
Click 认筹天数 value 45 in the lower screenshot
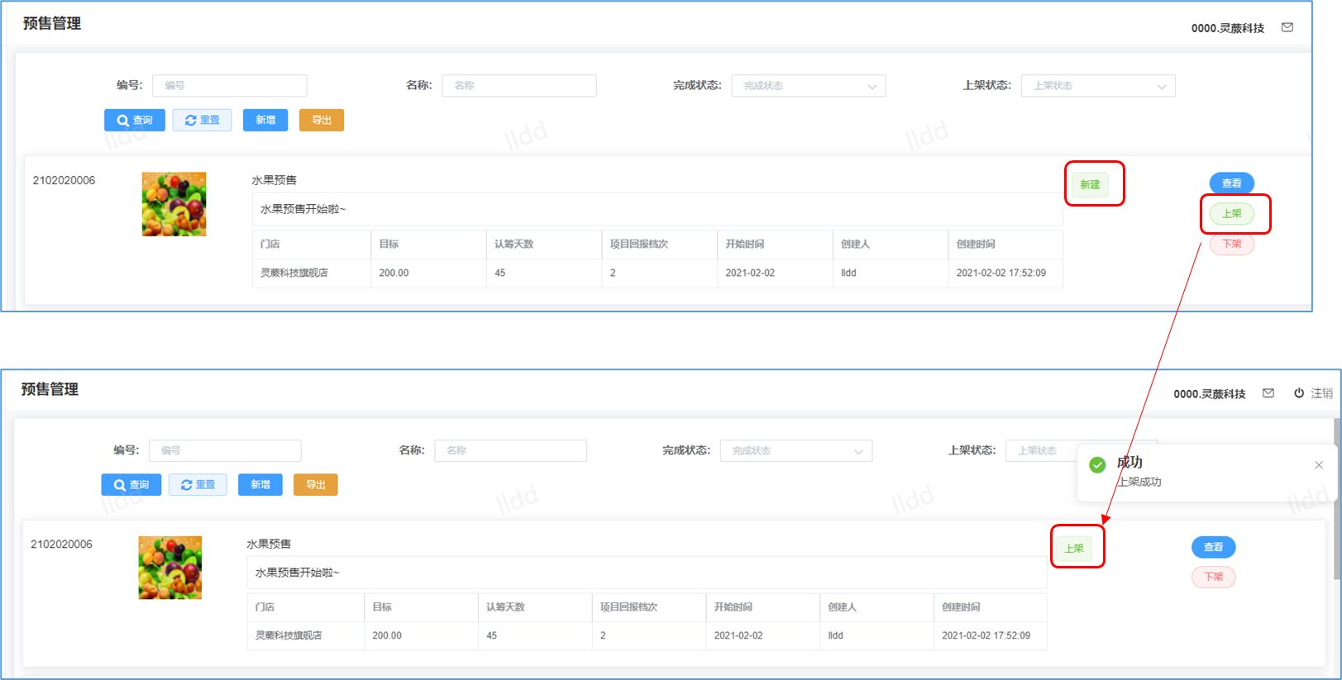(x=492, y=635)
